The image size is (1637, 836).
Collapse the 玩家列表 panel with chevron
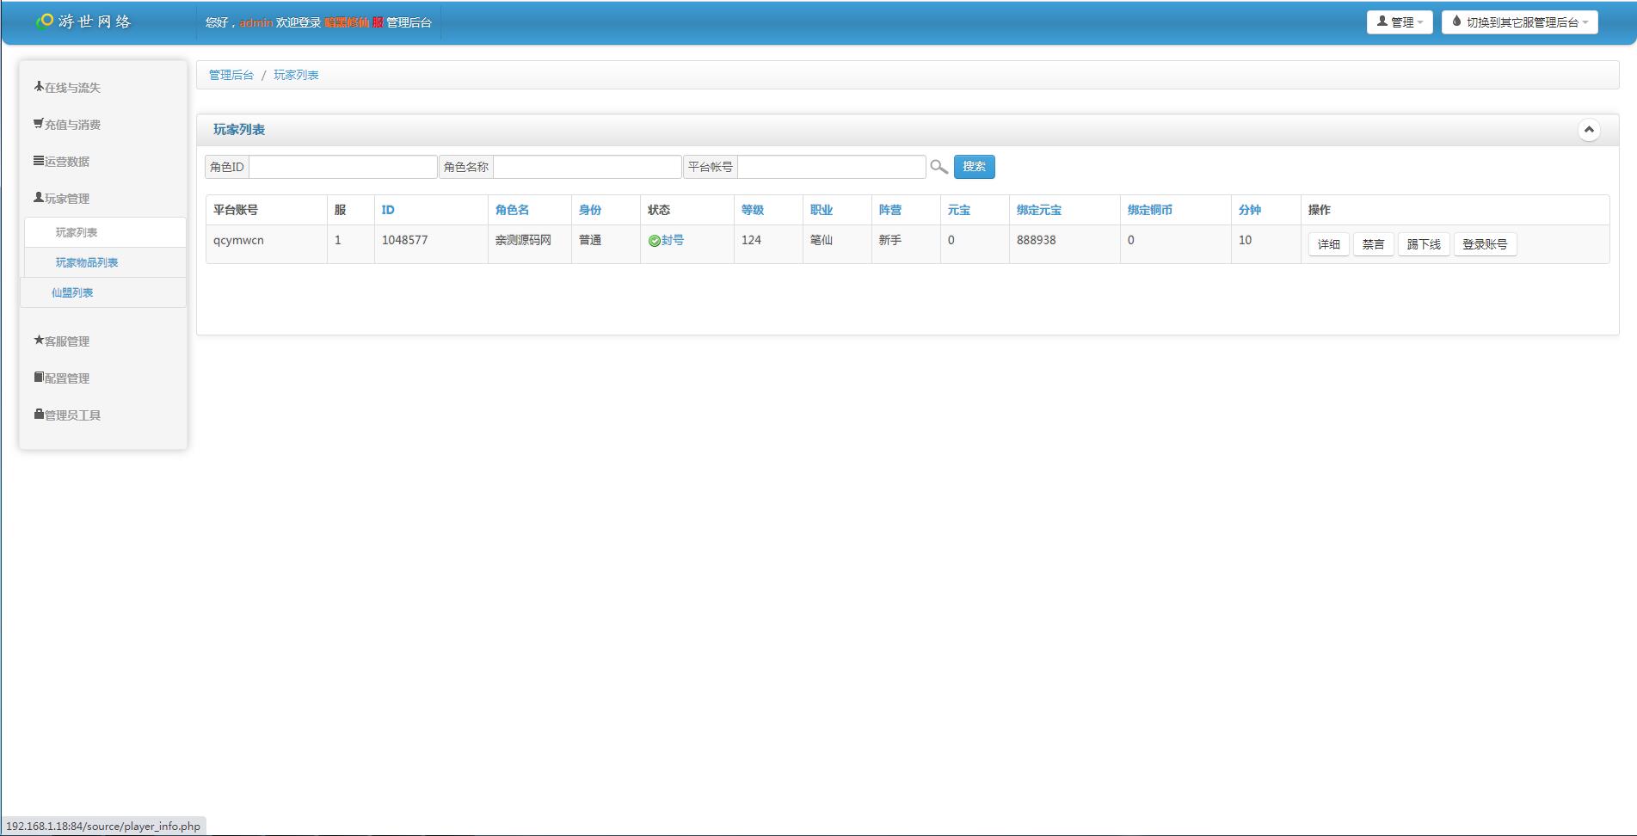click(x=1588, y=130)
